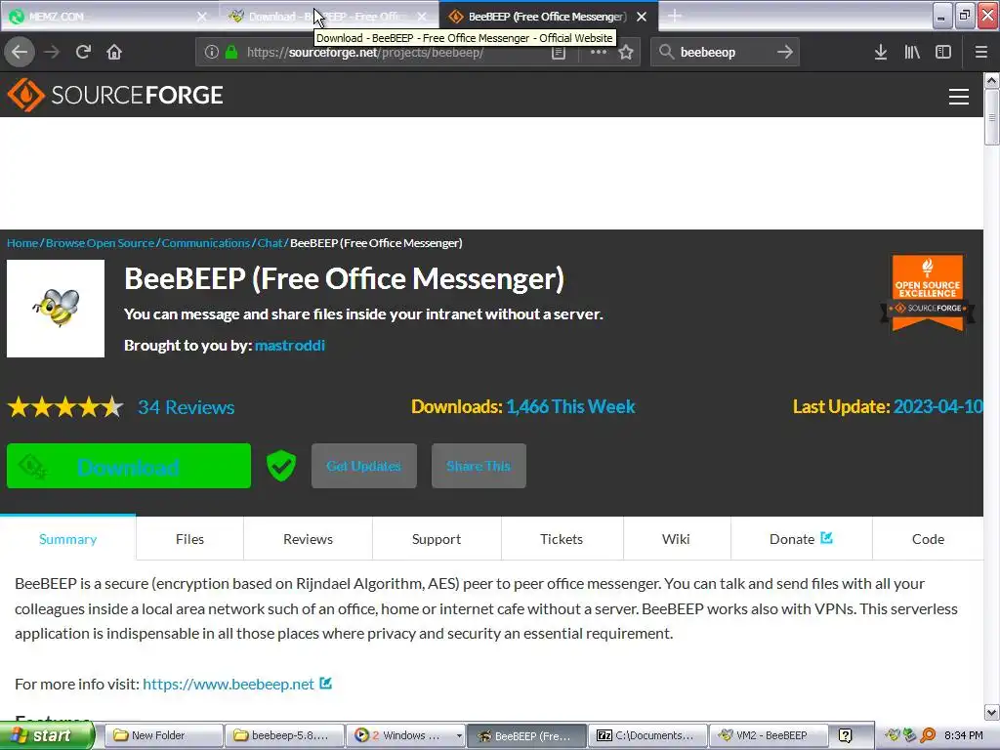
Task: Open the mastroddi author link
Action: coord(289,345)
